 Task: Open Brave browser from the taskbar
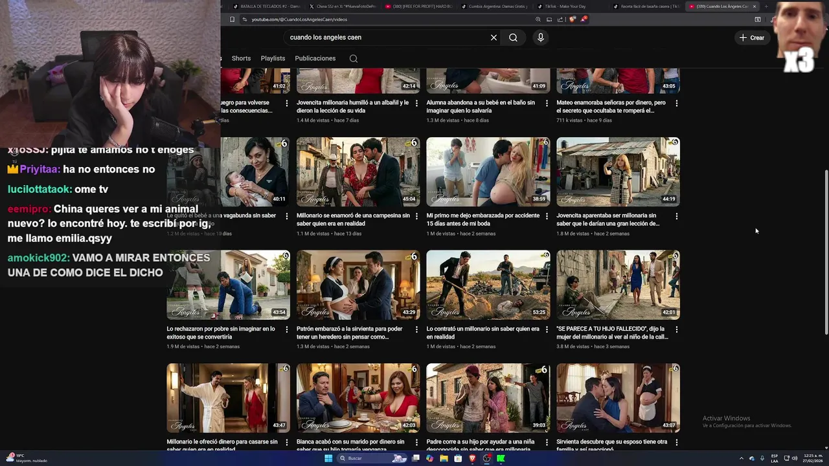click(472, 458)
